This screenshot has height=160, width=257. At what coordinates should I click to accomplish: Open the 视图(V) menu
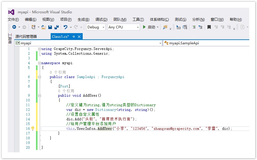pos(48,20)
